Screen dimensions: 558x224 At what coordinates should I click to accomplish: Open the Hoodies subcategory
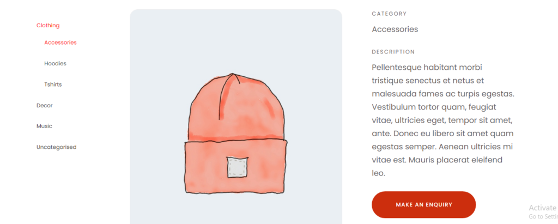coord(55,63)
